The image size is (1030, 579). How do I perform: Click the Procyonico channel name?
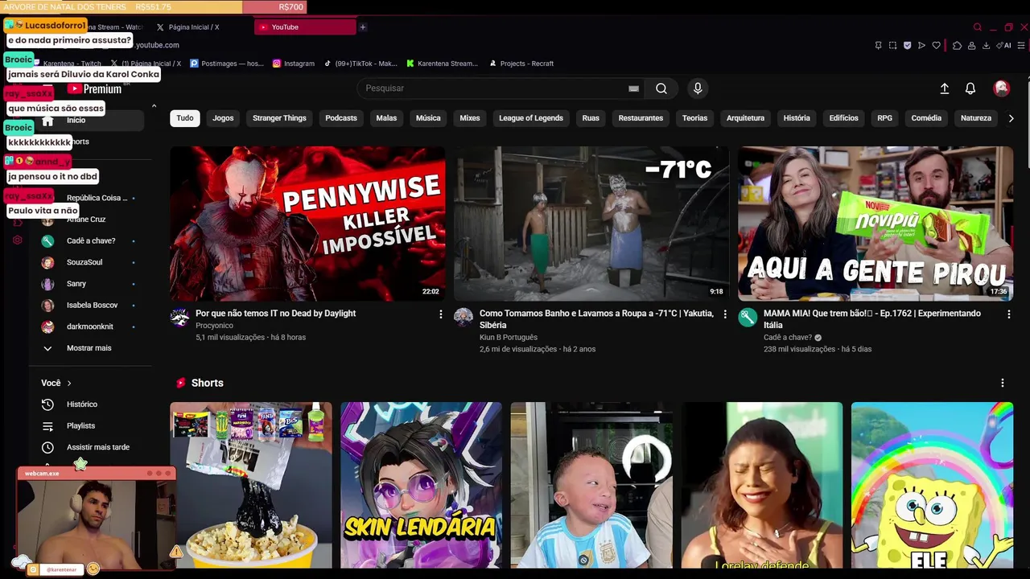(214, 326)
